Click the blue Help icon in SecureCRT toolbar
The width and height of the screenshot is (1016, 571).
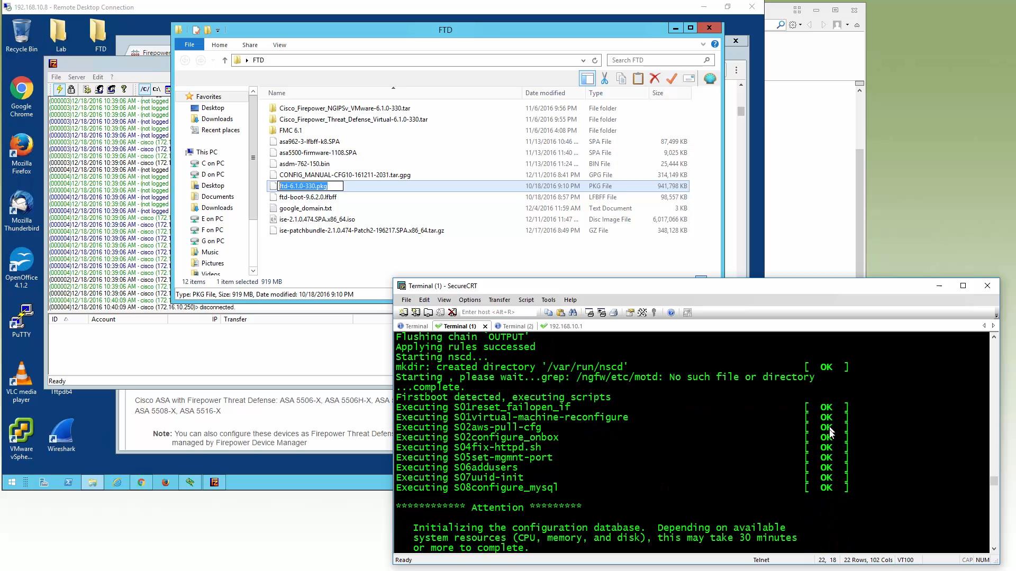pyautogui.click(x=671, y=312)
